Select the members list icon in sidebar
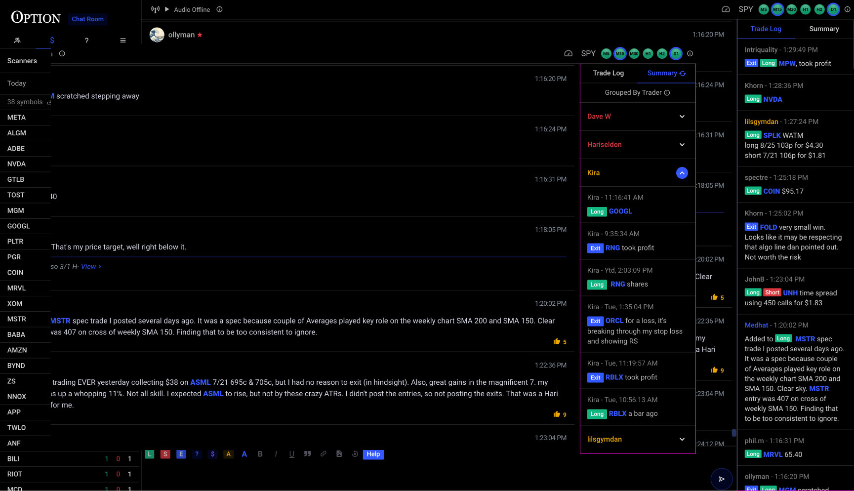The image size is (854, 491). click(17, 40)
